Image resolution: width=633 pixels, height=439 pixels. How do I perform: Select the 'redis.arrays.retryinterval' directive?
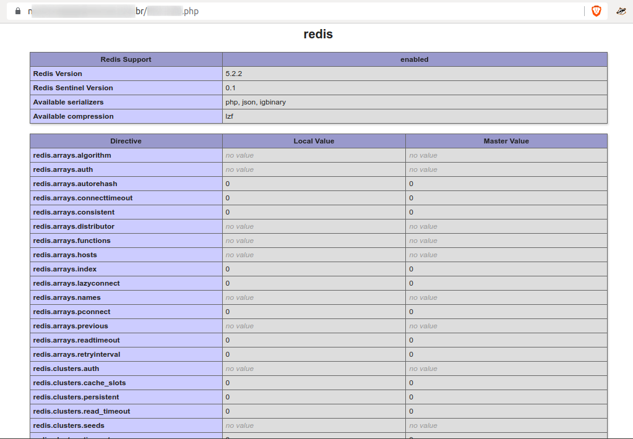click(77, 354)
